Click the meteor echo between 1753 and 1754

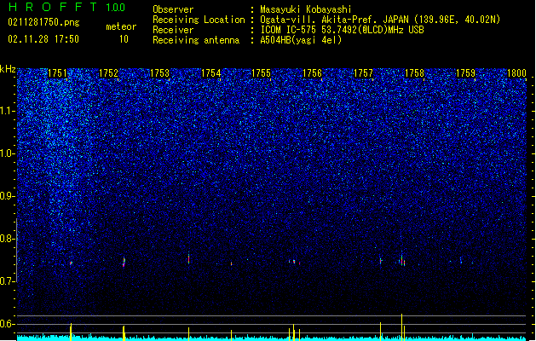(188, 259)
